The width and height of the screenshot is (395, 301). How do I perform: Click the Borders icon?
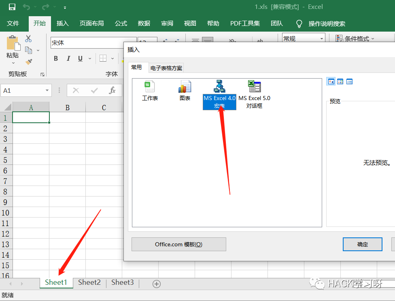point(103,58)
